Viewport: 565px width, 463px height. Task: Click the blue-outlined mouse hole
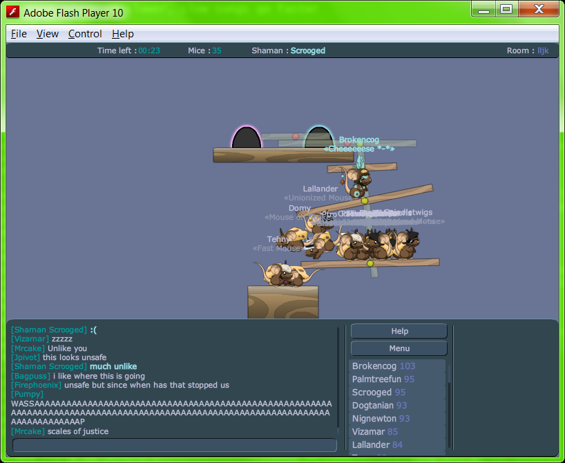318,138
